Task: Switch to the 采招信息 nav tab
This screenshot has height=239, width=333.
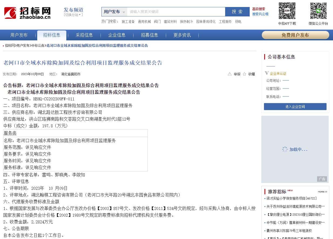Action: point(84,35)
